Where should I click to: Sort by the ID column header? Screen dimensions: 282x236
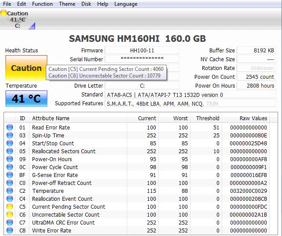tap(22, 118)
